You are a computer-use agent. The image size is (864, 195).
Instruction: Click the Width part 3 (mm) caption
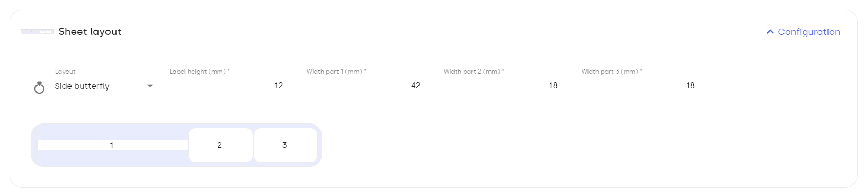612,72
